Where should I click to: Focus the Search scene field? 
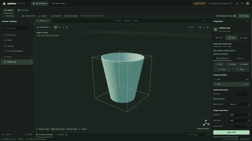pos(17,28)
